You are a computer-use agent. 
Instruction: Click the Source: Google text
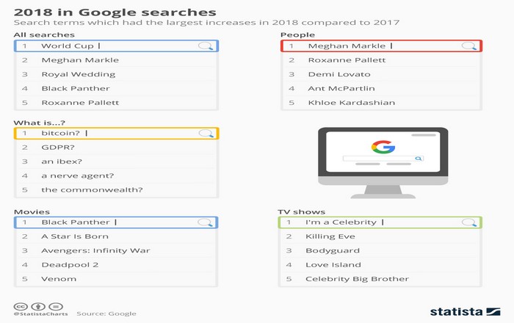click(106, 314)
